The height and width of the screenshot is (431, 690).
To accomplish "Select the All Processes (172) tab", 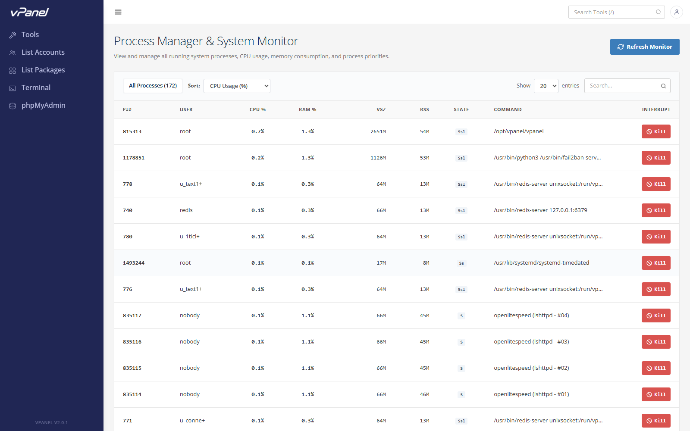I will (153, 86).
